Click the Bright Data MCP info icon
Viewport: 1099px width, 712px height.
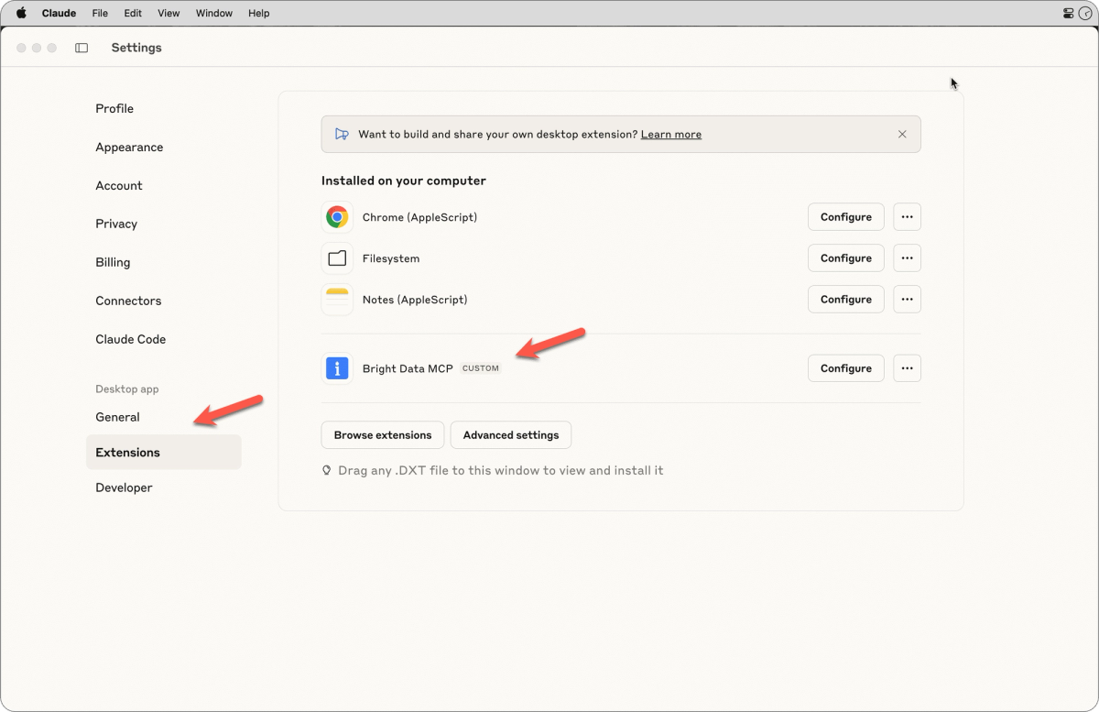click(x=337, y=368)
